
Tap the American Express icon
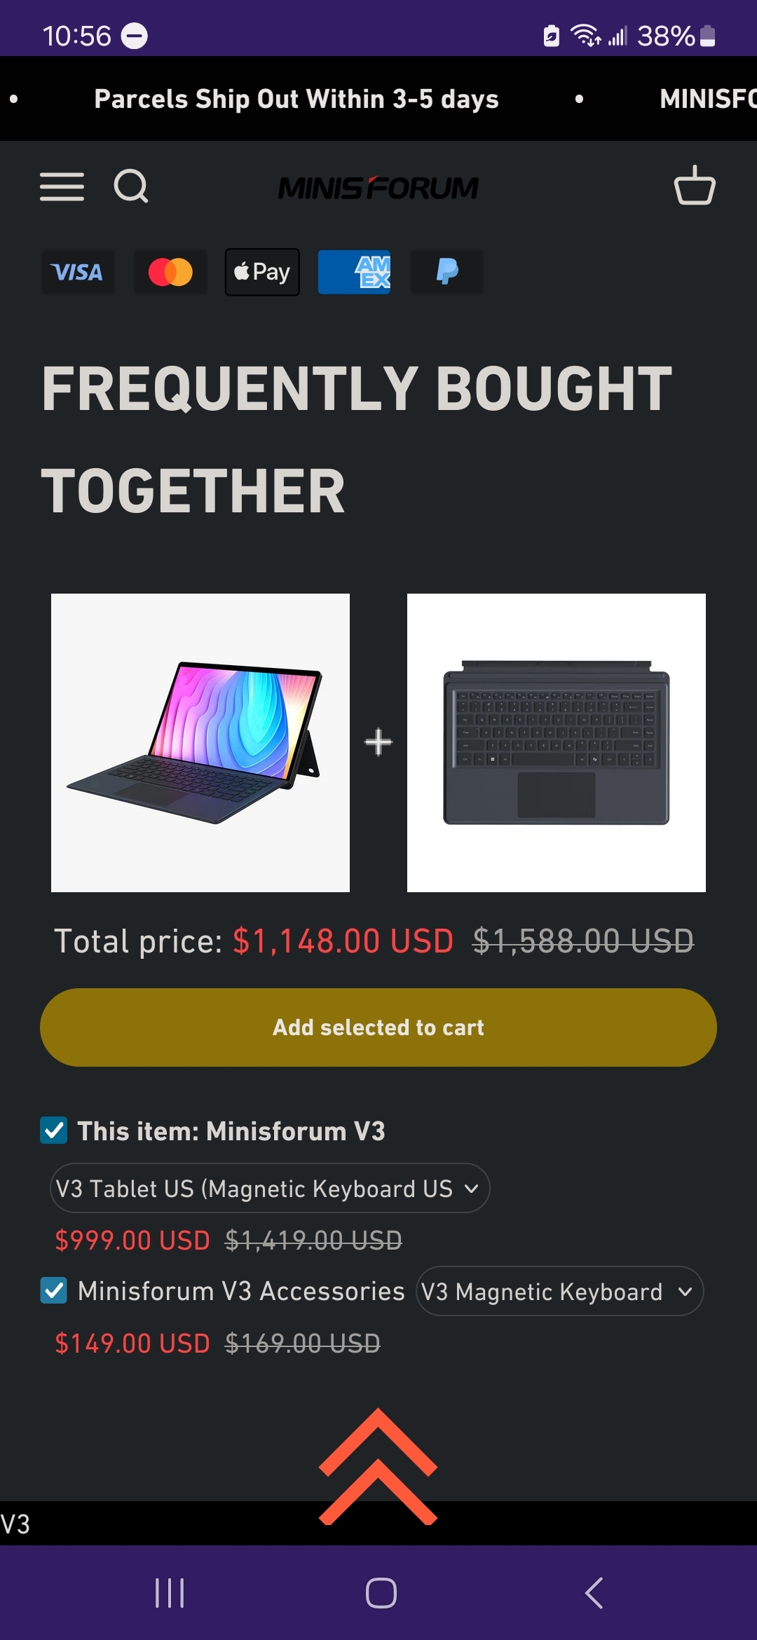pyautogui.click(x=354, y=272)
